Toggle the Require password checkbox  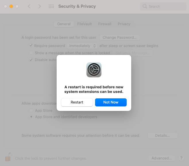point(31,45)
